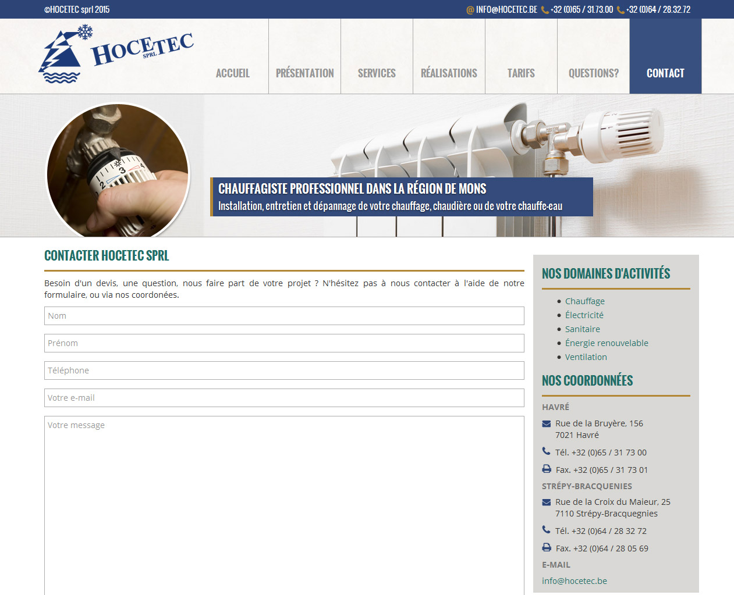734x595 pixels.
Task: Click envelope icon beside Rue de la Croix du Maieur
Action: [547, 502]
